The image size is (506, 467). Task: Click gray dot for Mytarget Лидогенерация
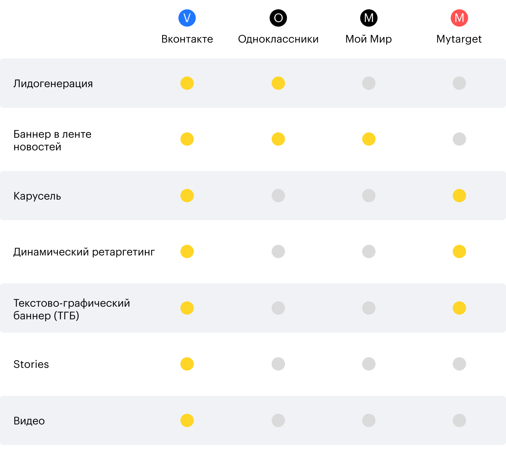click(x=459, y=83)
